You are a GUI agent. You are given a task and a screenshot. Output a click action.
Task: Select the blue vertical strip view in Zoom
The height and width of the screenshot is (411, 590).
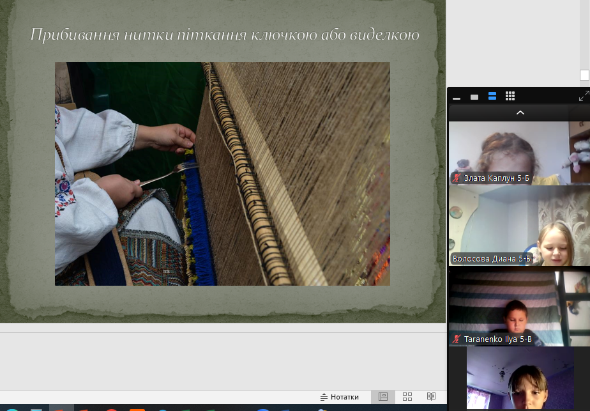[492, 96]
